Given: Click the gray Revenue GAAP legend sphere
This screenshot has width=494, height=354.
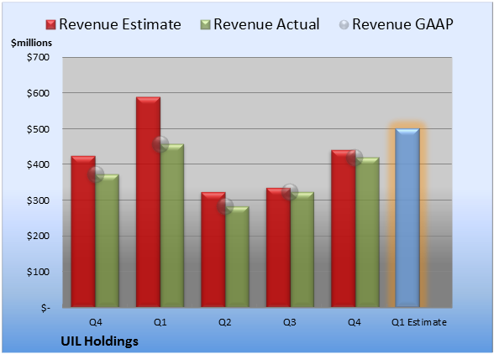Looking at the screenshot, I should [344, 24].
